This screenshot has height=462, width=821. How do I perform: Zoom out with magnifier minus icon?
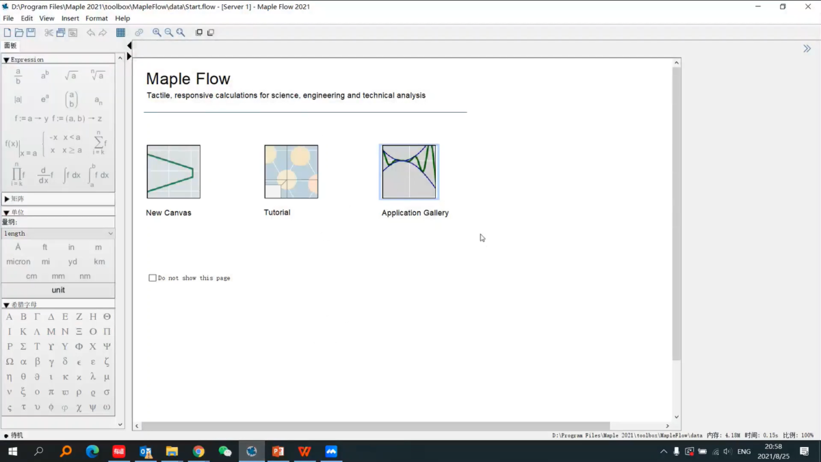[168, 32]
